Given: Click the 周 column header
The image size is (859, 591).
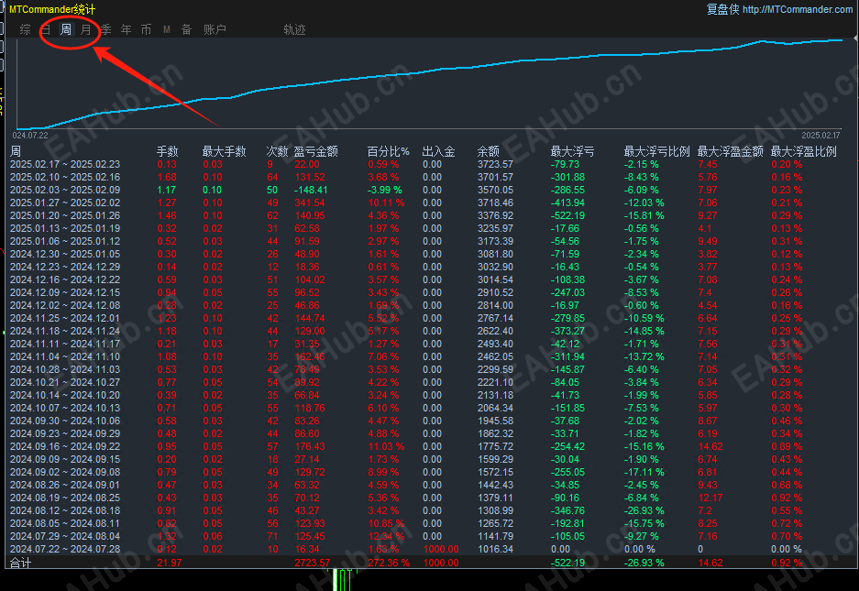Looking at the screenshot, I should (16, 152).
